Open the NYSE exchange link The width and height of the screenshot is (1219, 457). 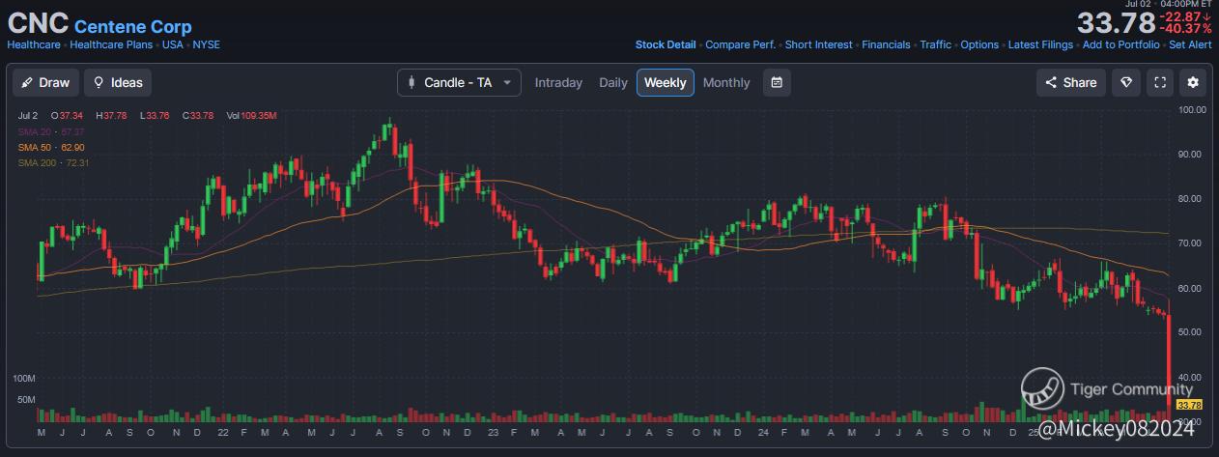pos(206,44)
